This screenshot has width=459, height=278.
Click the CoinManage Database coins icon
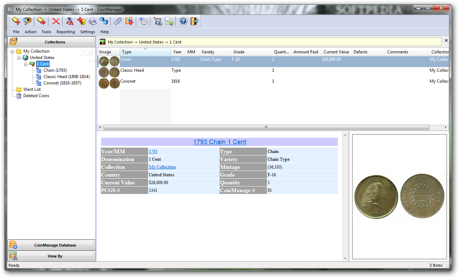(13, 245)
